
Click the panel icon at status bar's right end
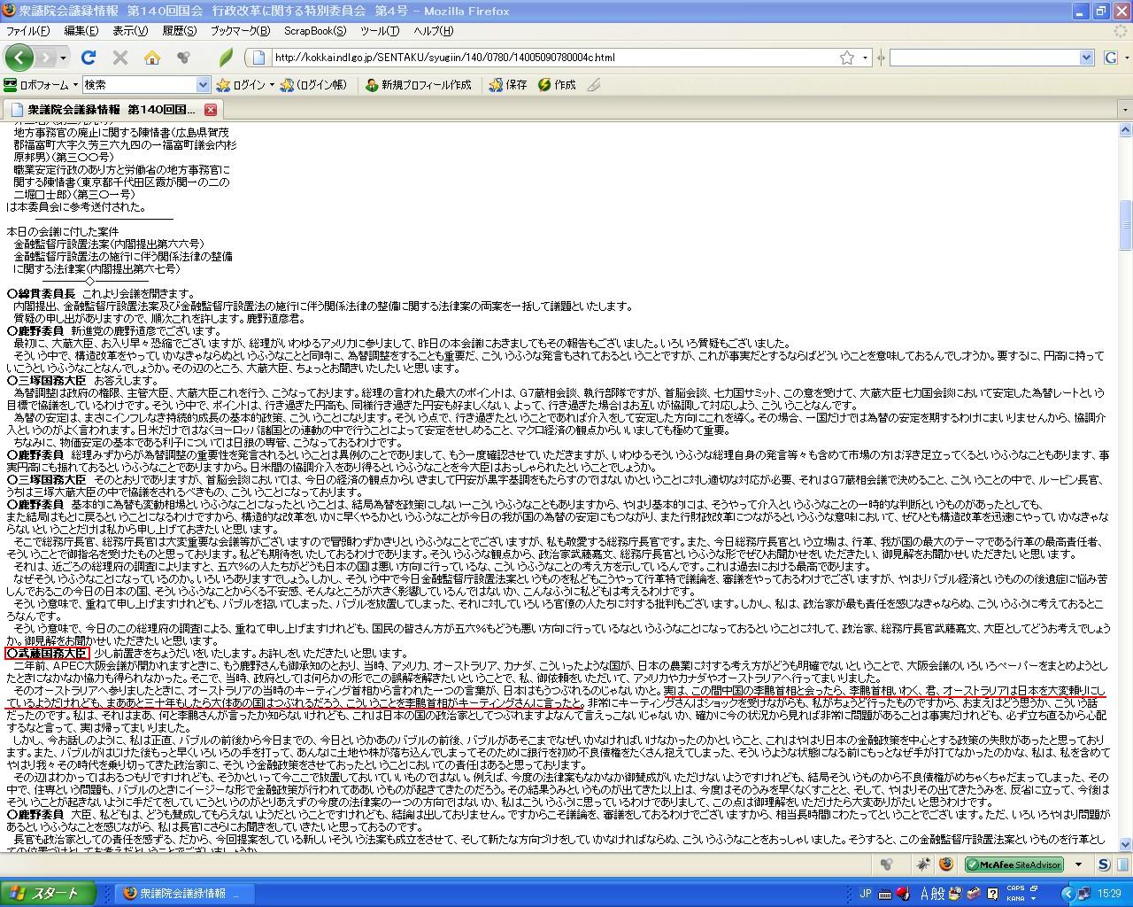coord(1122,864)
